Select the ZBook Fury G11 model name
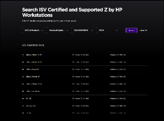Screen dimensions: 164x121 (32, 69)
